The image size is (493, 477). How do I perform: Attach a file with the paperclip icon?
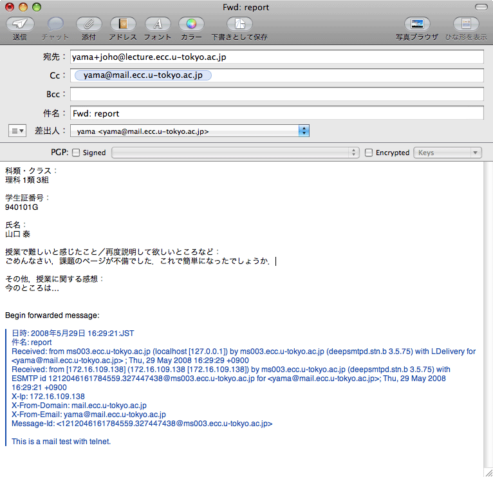click(x=89, y=24)
